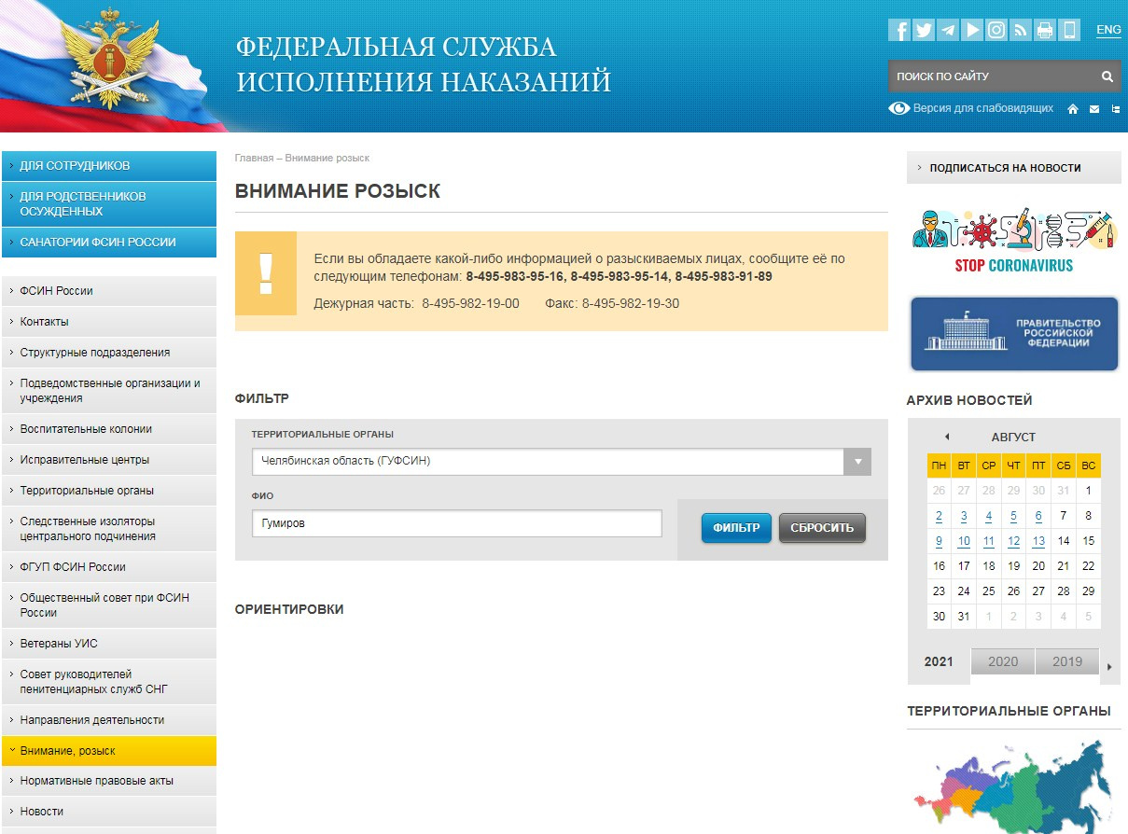Open STOP CORONAVIRUS banner

[1014, 240]
